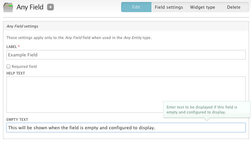Focus the Label input containing Example Field
Image resolution: width=251 pixels, height=141 pixels.
(x=126, y=55)
